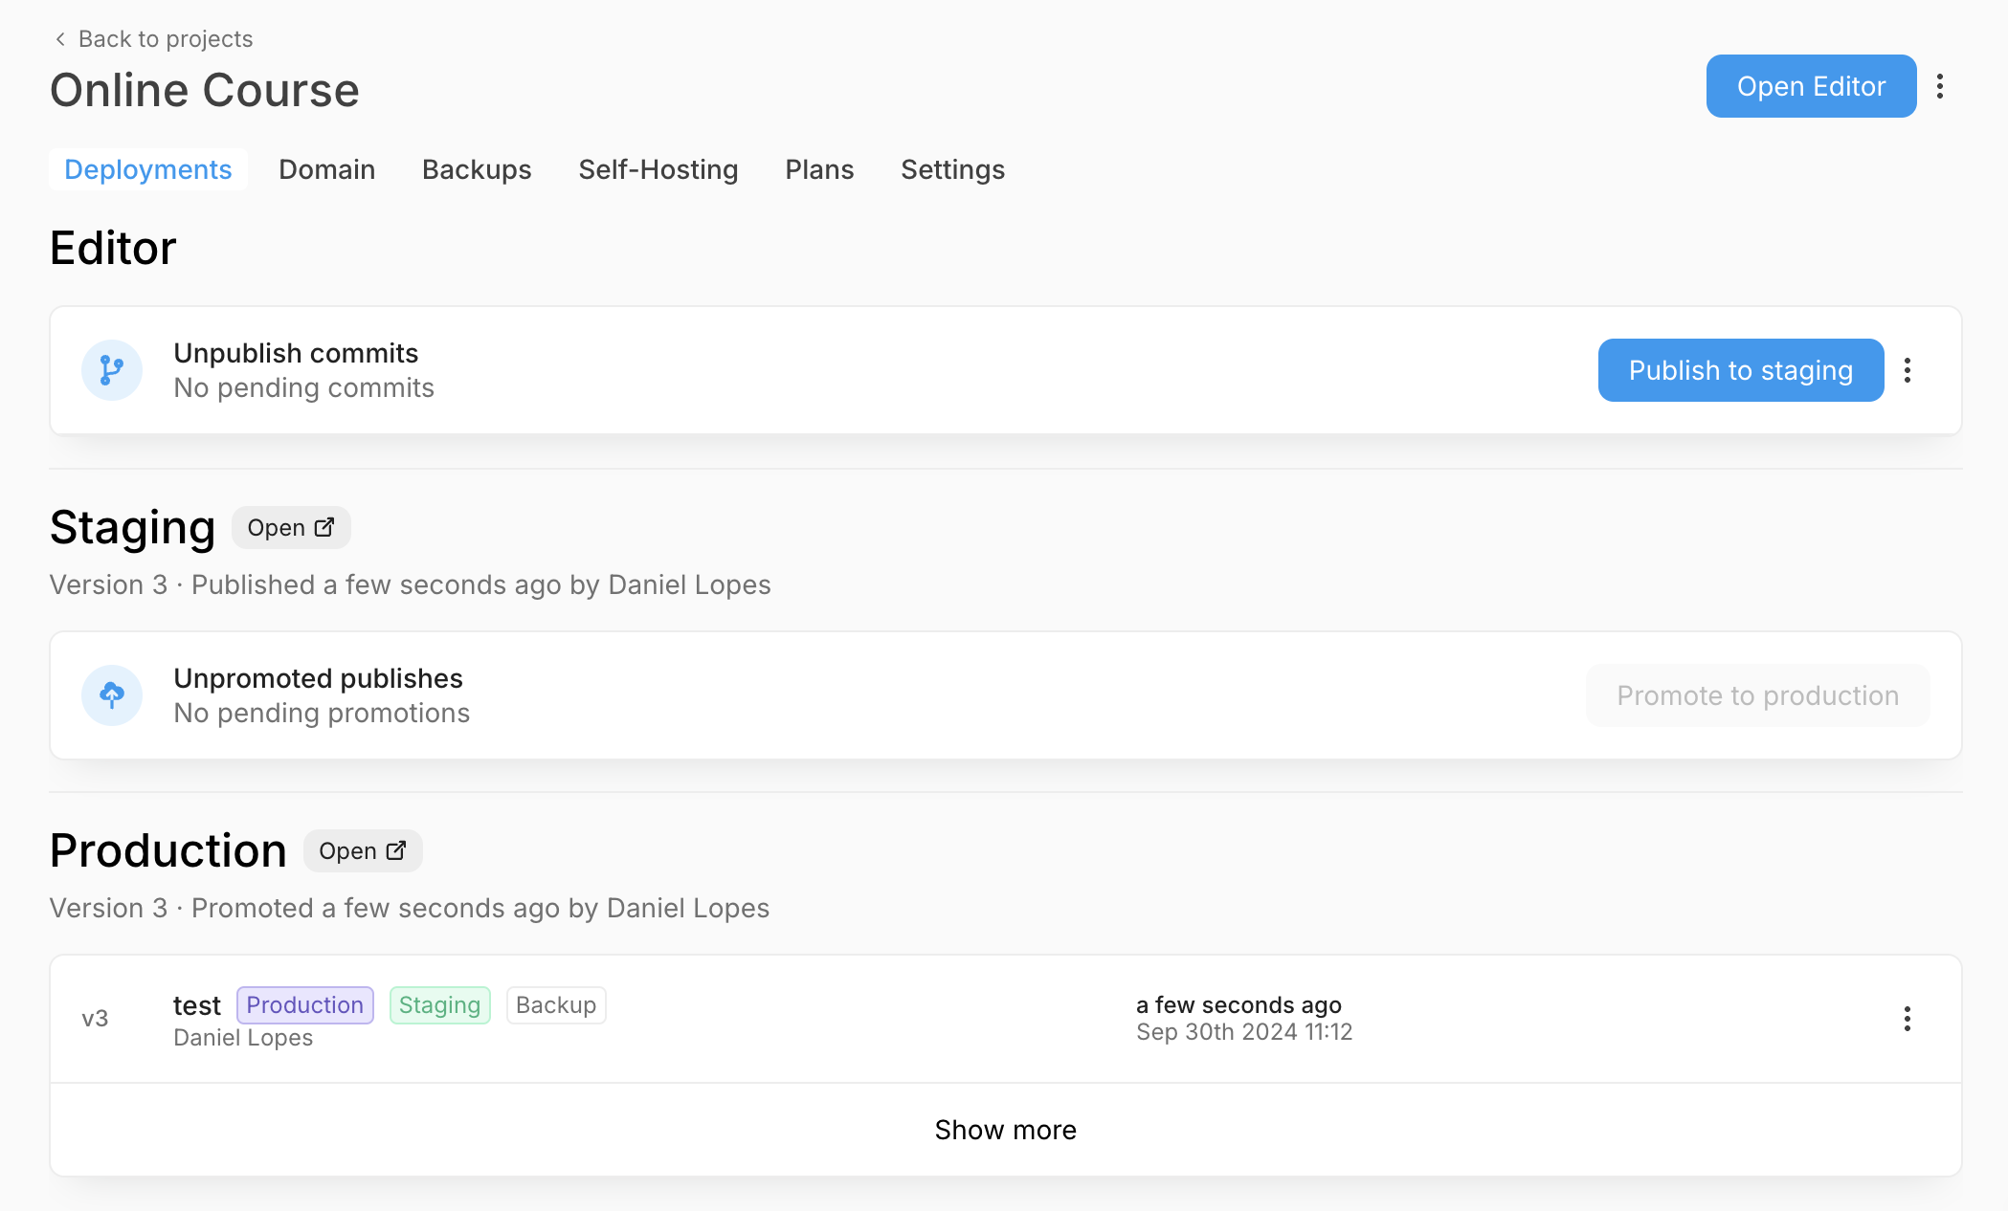Viewport: 2008px width, 1211px height.
Task: Open the v3 test deployment options menu
Action: tap(1908, 1019)
